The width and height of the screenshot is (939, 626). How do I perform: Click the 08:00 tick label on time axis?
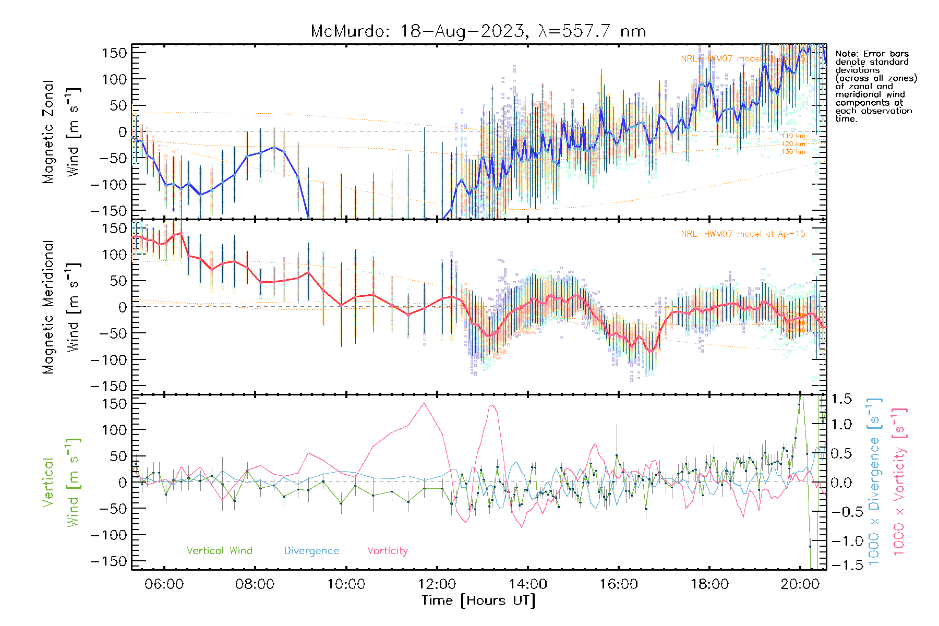255,584
